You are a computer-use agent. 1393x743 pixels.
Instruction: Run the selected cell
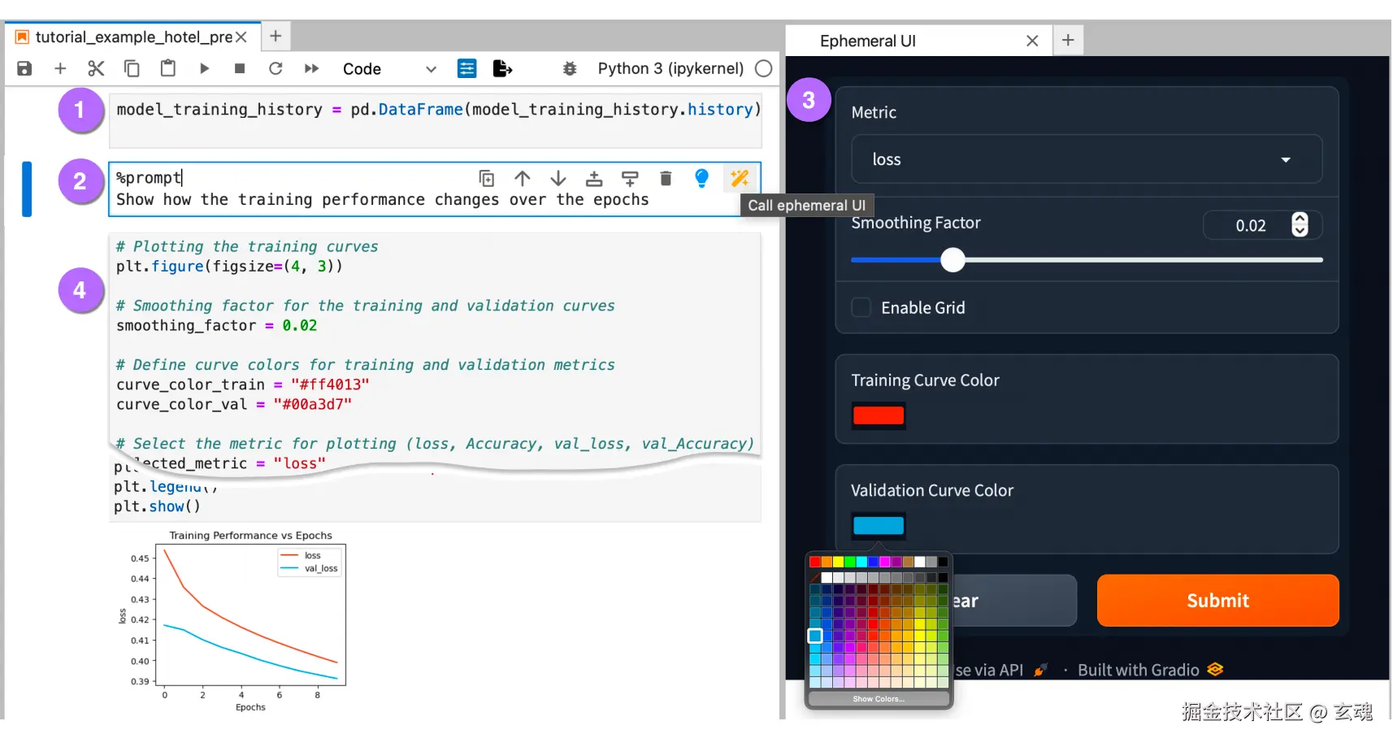pos(204,69)
